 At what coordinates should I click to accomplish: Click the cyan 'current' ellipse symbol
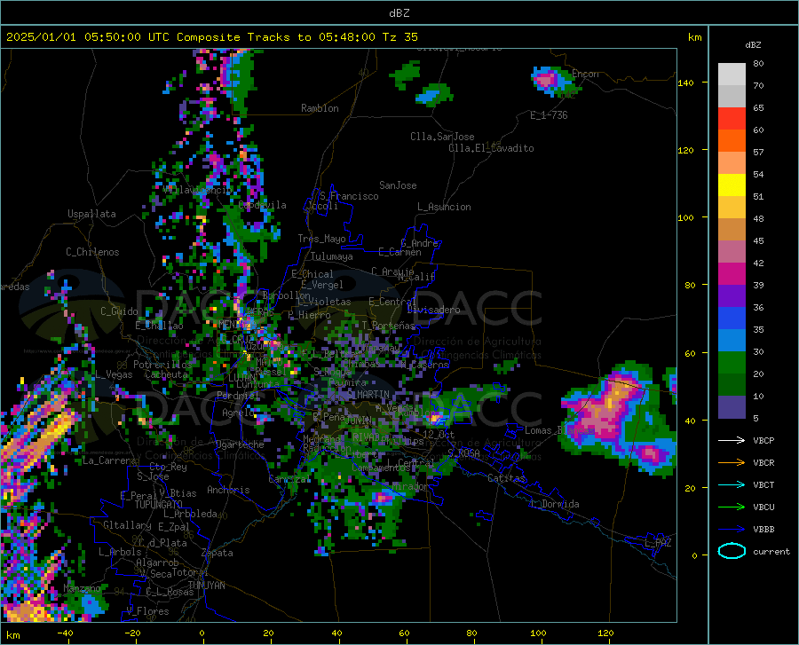[x=732, y=551]
